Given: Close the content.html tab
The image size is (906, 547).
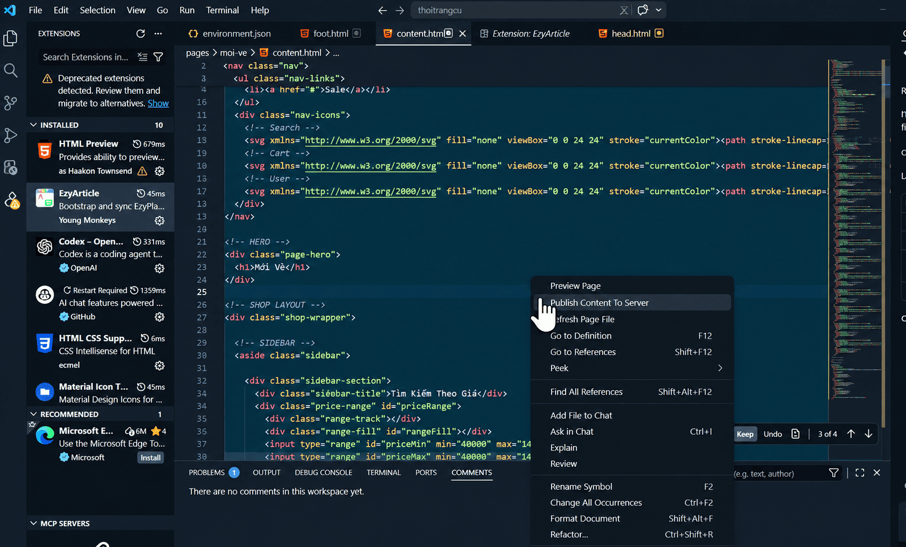Looking at the screenshot, I should coord(462,34).
